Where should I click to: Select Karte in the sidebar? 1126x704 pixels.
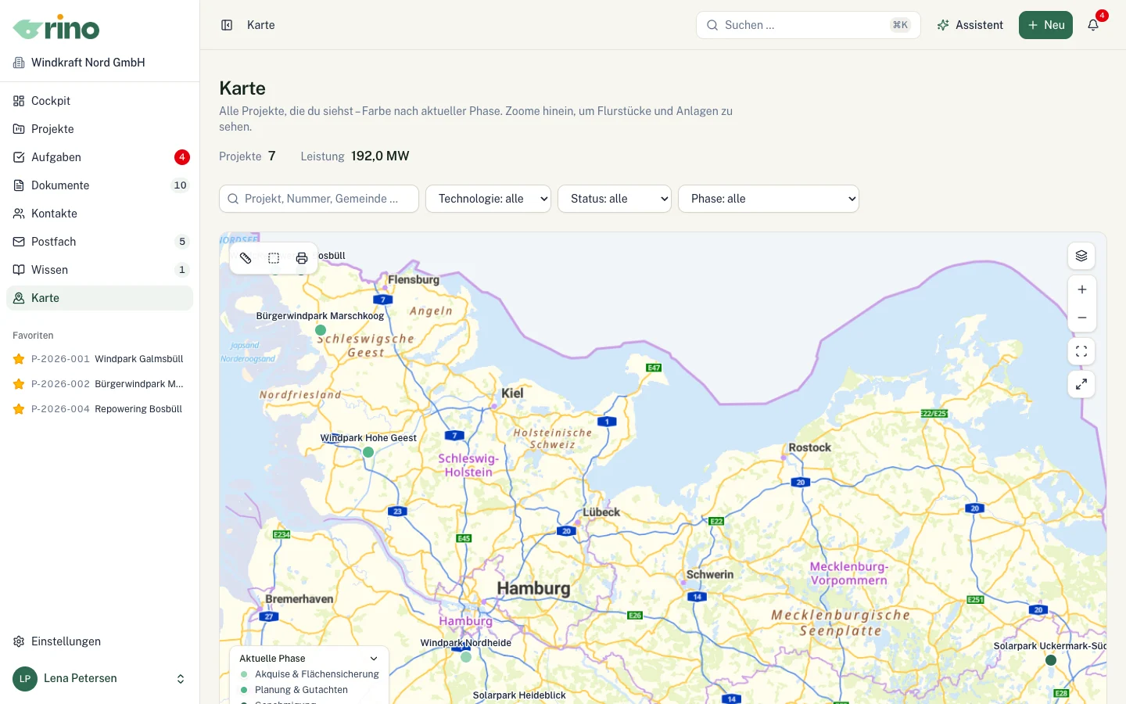(99, 298)
